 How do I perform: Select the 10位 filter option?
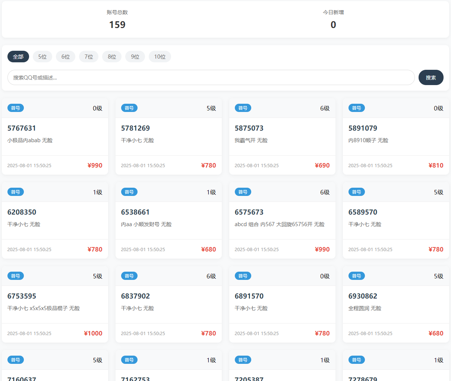[160, 57]
